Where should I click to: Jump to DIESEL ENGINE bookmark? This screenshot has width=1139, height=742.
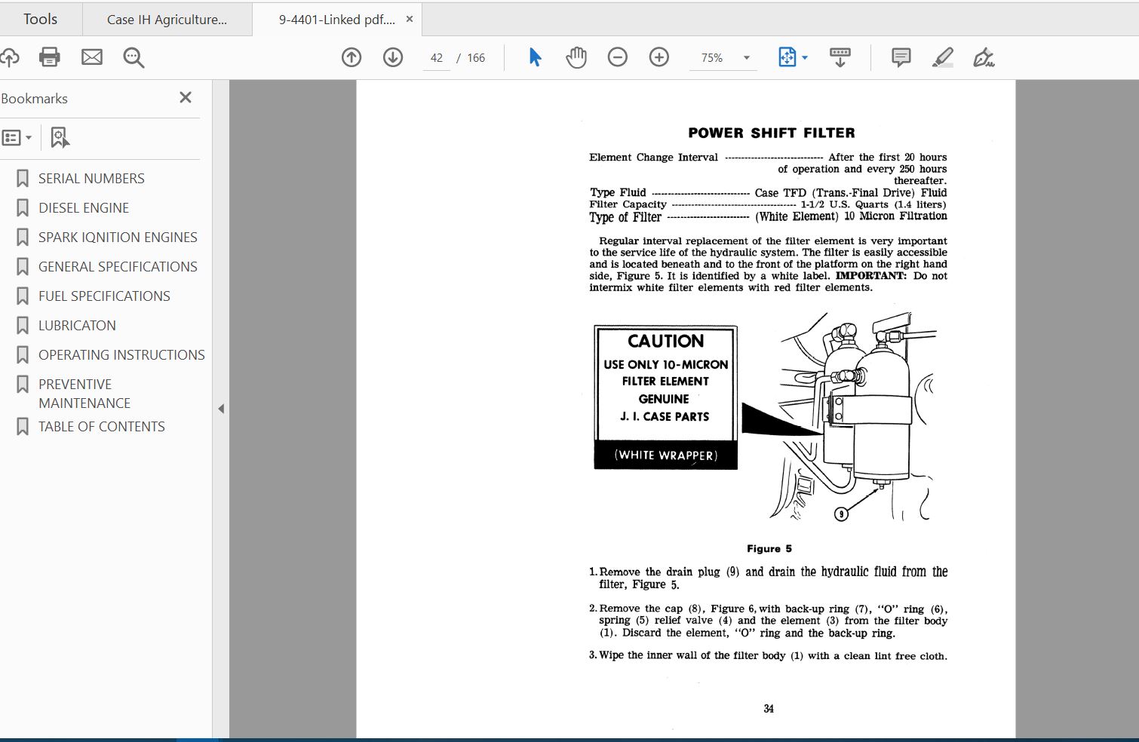tap(84, 208)
